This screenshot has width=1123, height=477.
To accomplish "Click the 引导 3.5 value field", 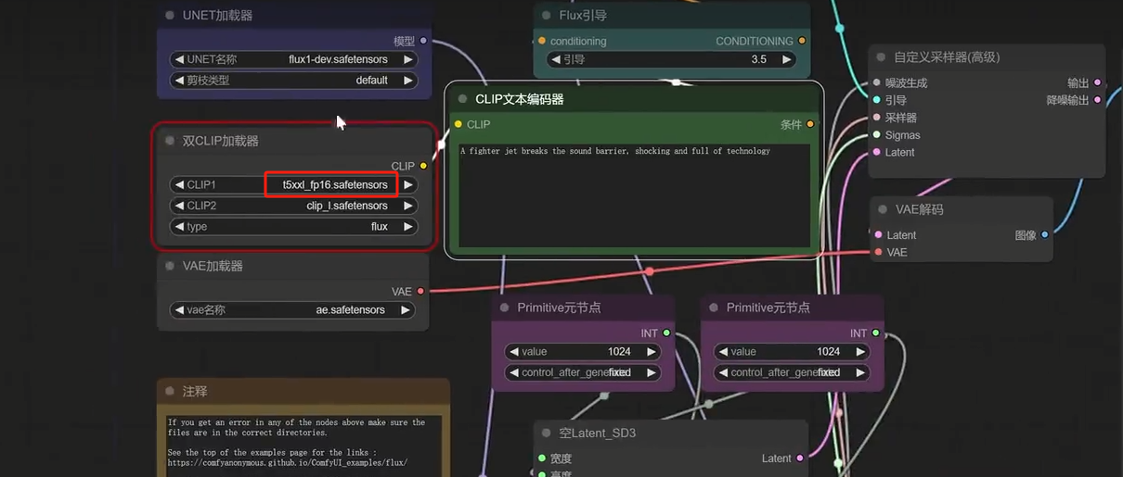I will click(671, 59).
